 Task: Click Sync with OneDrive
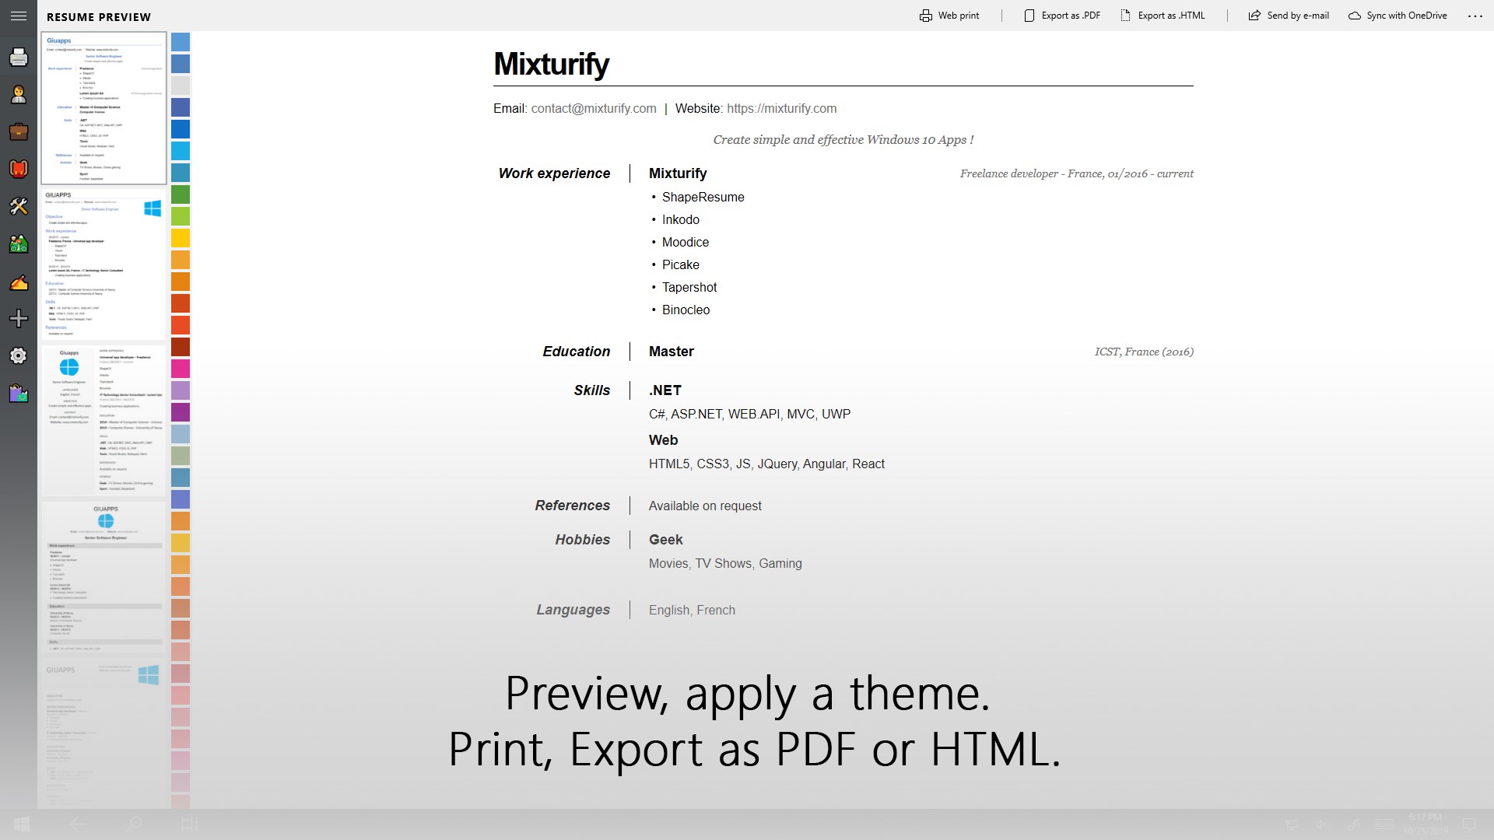pyautogui.click(x=1398, y=16)
